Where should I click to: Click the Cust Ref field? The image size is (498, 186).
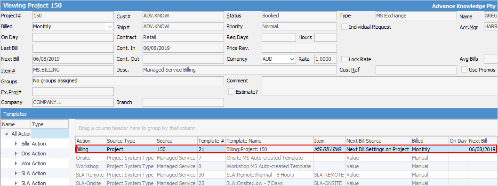click(x=416, y=70)
